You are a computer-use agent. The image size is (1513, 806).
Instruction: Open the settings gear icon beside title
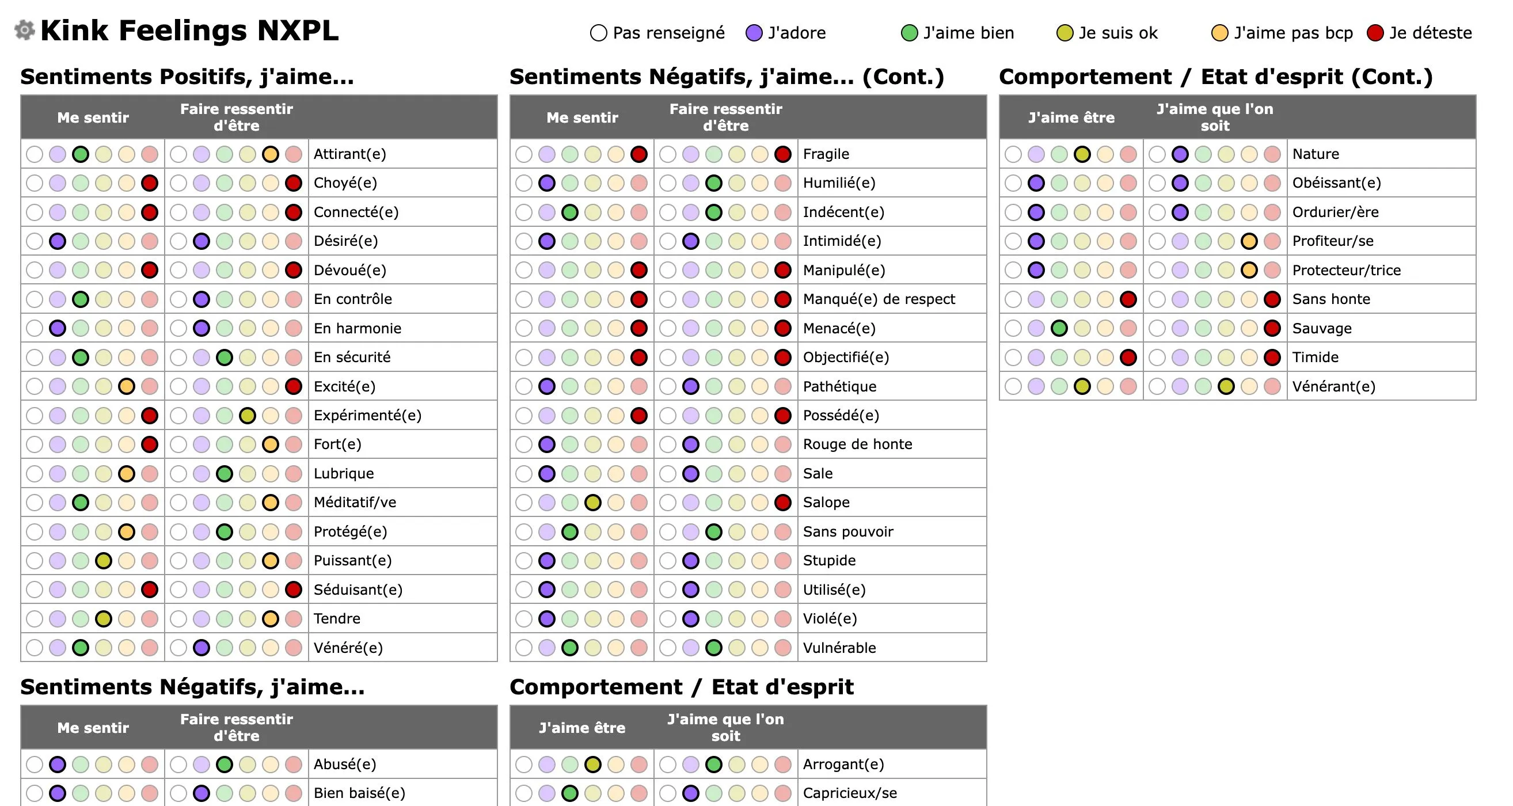click(x=24, y=30)
